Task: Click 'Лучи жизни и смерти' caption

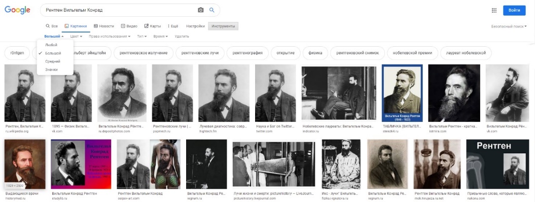Action: 273,193
